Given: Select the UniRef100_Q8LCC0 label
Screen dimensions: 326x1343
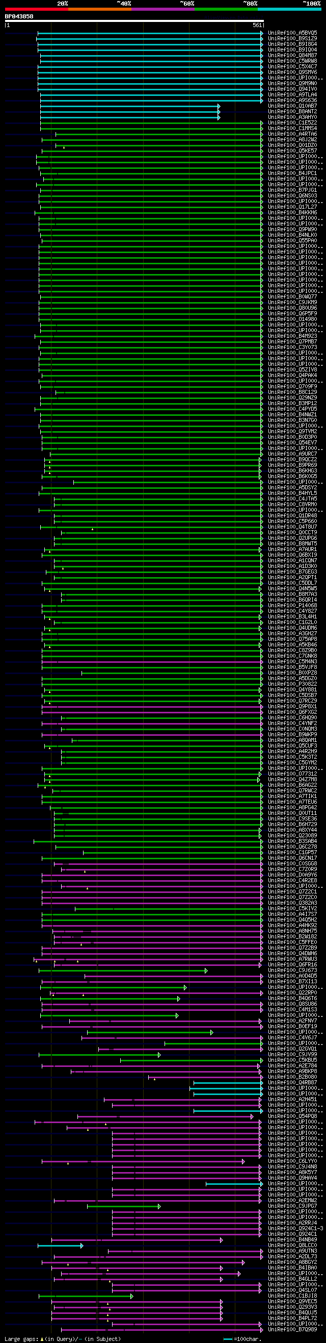Looking at the screenshot, I should pyautogui.click(x=293, y=1245).
